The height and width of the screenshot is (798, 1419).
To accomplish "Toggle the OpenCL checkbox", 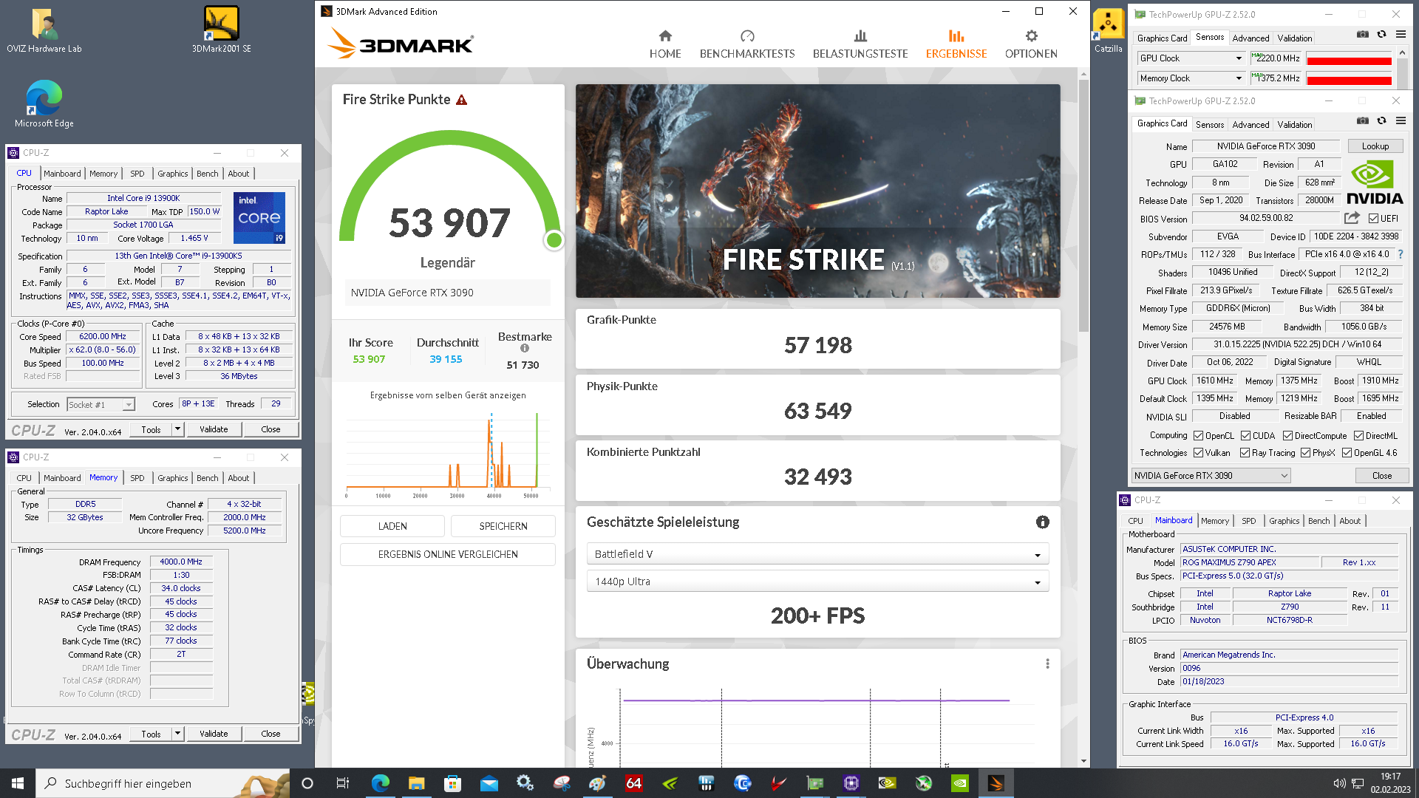I will point(1198,436).
